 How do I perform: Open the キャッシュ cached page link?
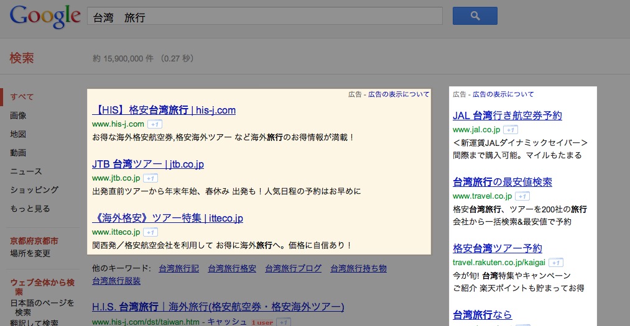(x=227, y=322)
